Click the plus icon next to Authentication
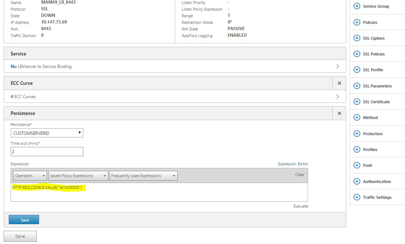Screen dimensions: 405x244 357,182
